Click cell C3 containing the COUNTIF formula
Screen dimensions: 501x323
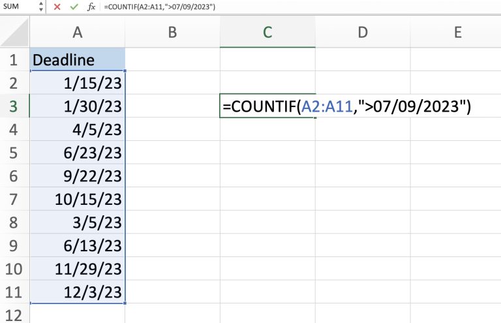point(267,106)
